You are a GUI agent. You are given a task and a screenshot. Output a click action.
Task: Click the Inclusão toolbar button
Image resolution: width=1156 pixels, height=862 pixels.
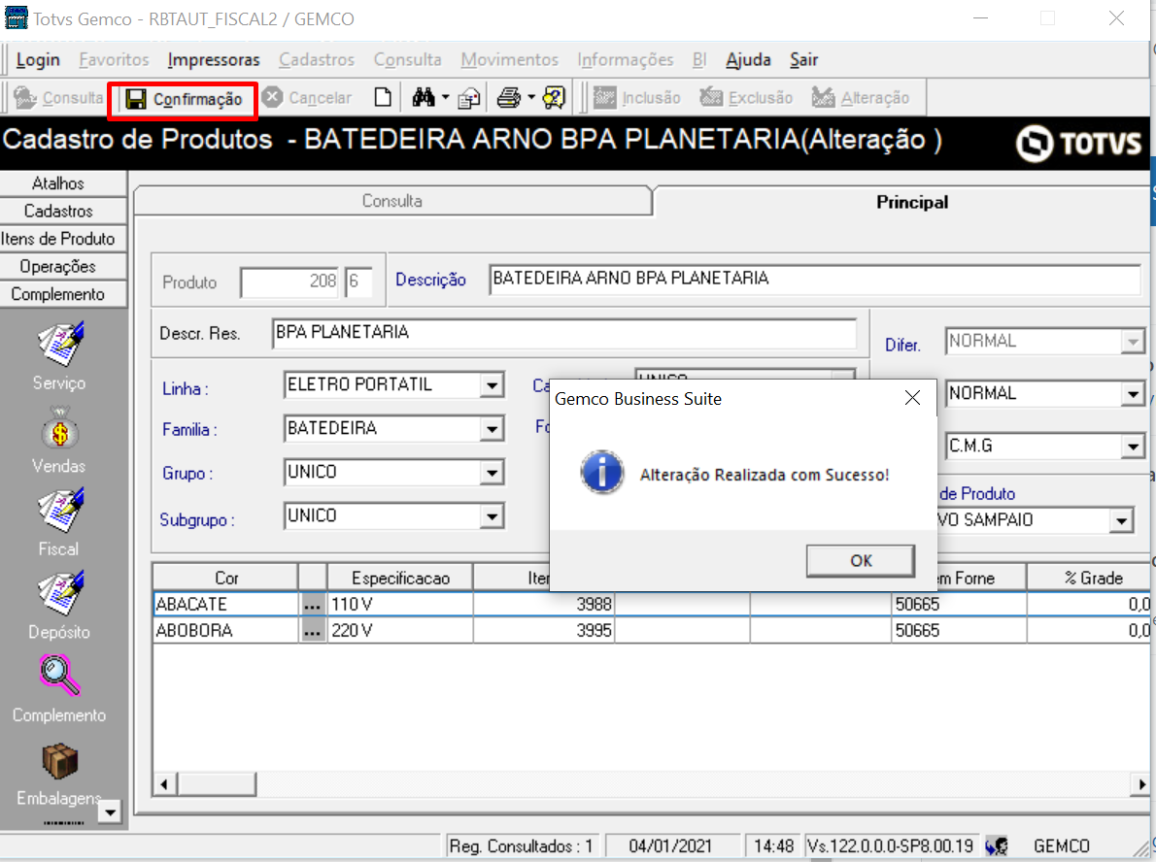tap(637, 98)
